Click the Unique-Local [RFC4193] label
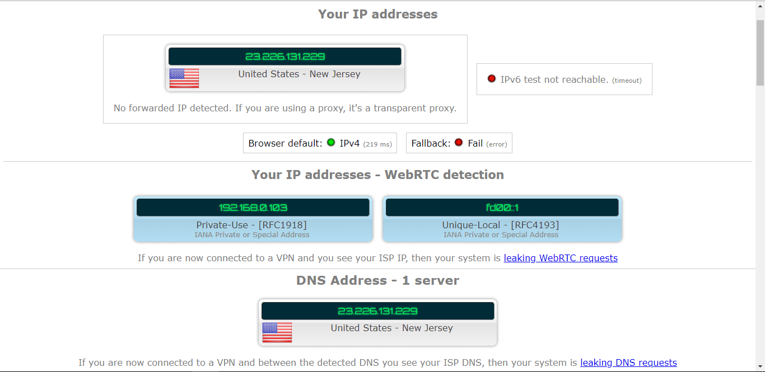The width and height of the screenshot is (765, 372). pyautogui.click(x=501, y=225)
